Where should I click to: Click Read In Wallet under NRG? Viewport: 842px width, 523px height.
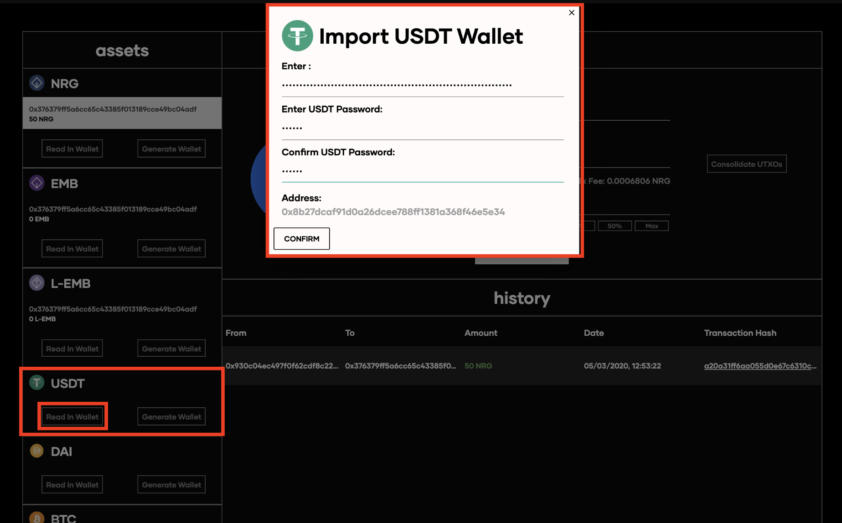tap(72, 149)
